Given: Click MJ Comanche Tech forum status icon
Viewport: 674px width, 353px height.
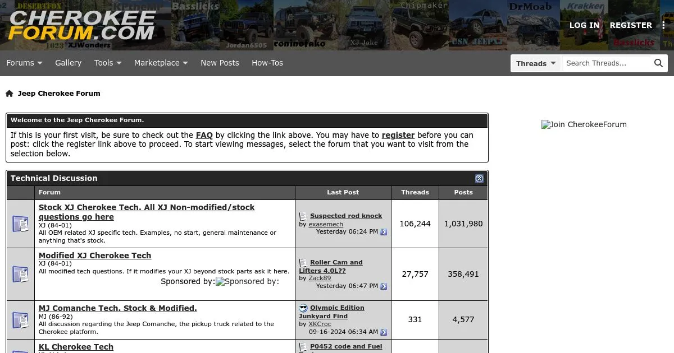Looking at the screenshot, I should click(x=21, y=320).
